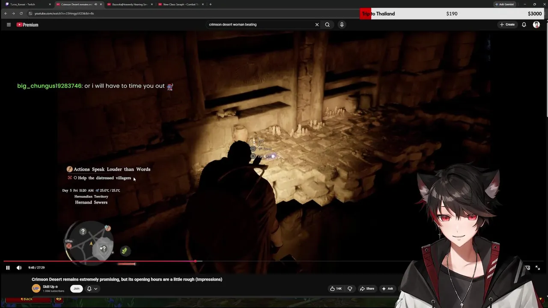Go to YouTube Premium home logo

pyautogui.click(x=27, y=25)
